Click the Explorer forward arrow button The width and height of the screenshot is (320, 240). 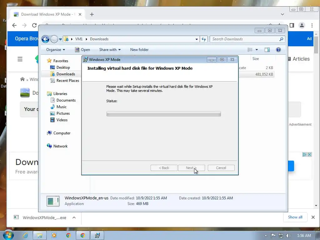[x=54, y=39]
